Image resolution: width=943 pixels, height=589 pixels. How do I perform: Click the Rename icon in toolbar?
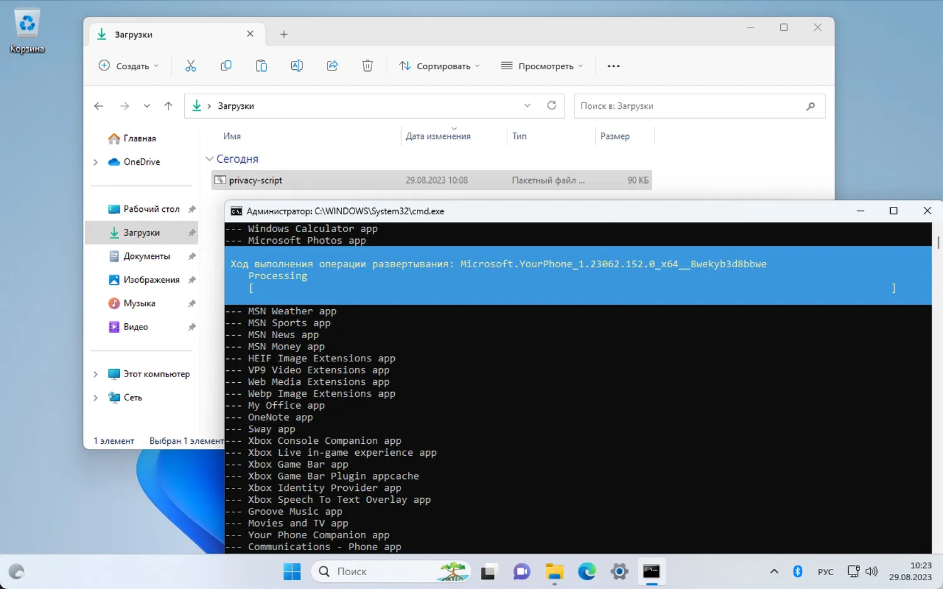point(297,66)
